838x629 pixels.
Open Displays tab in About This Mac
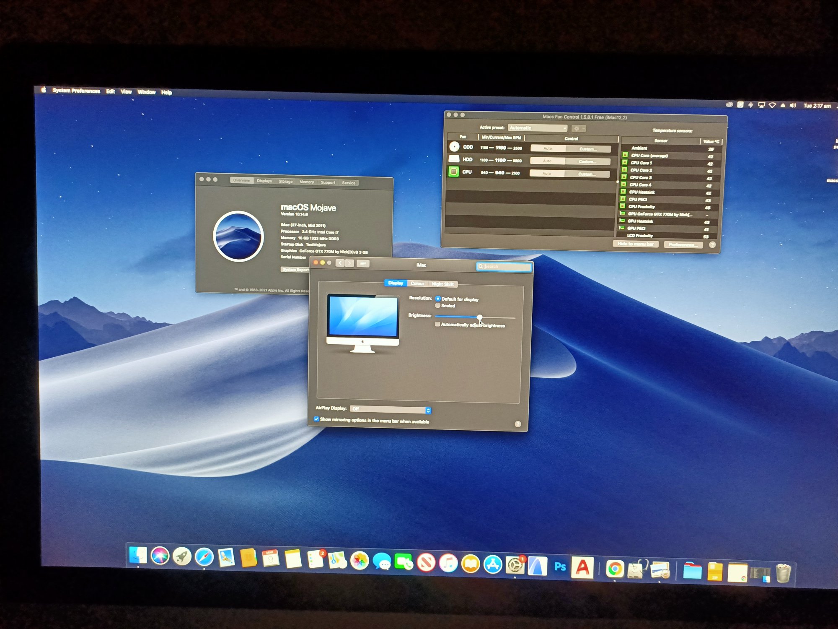point(264,181)
